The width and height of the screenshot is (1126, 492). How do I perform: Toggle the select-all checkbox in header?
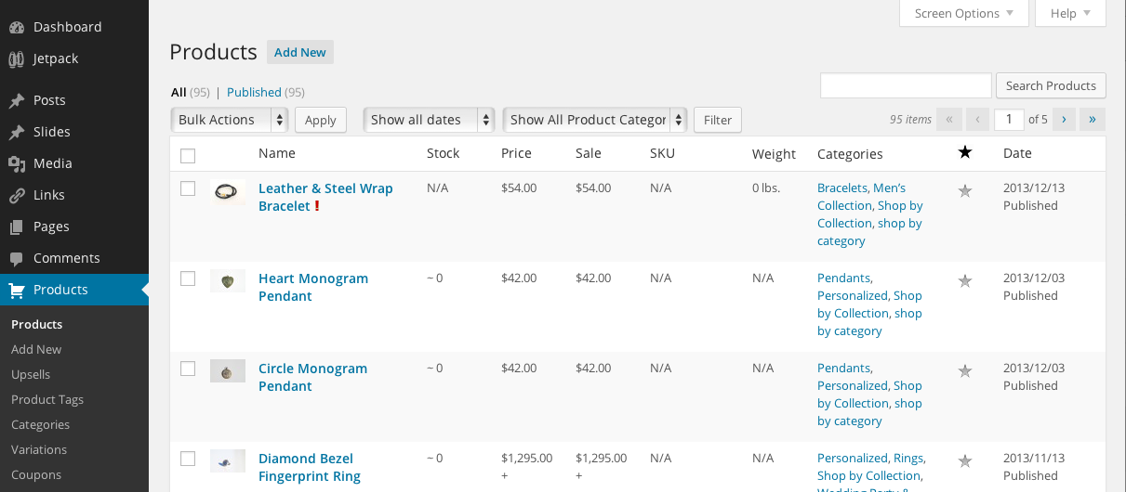tap(188, 155)
